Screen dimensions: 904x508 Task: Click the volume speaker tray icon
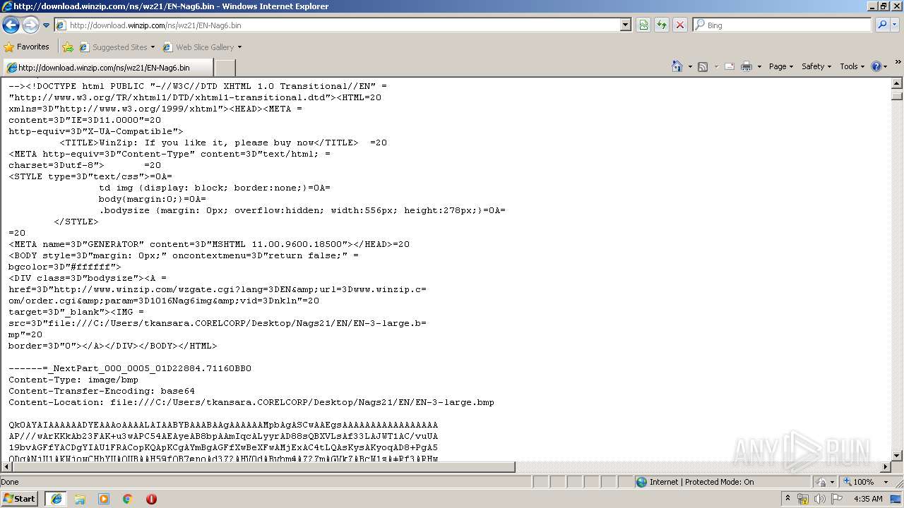[x=820, y=499]
